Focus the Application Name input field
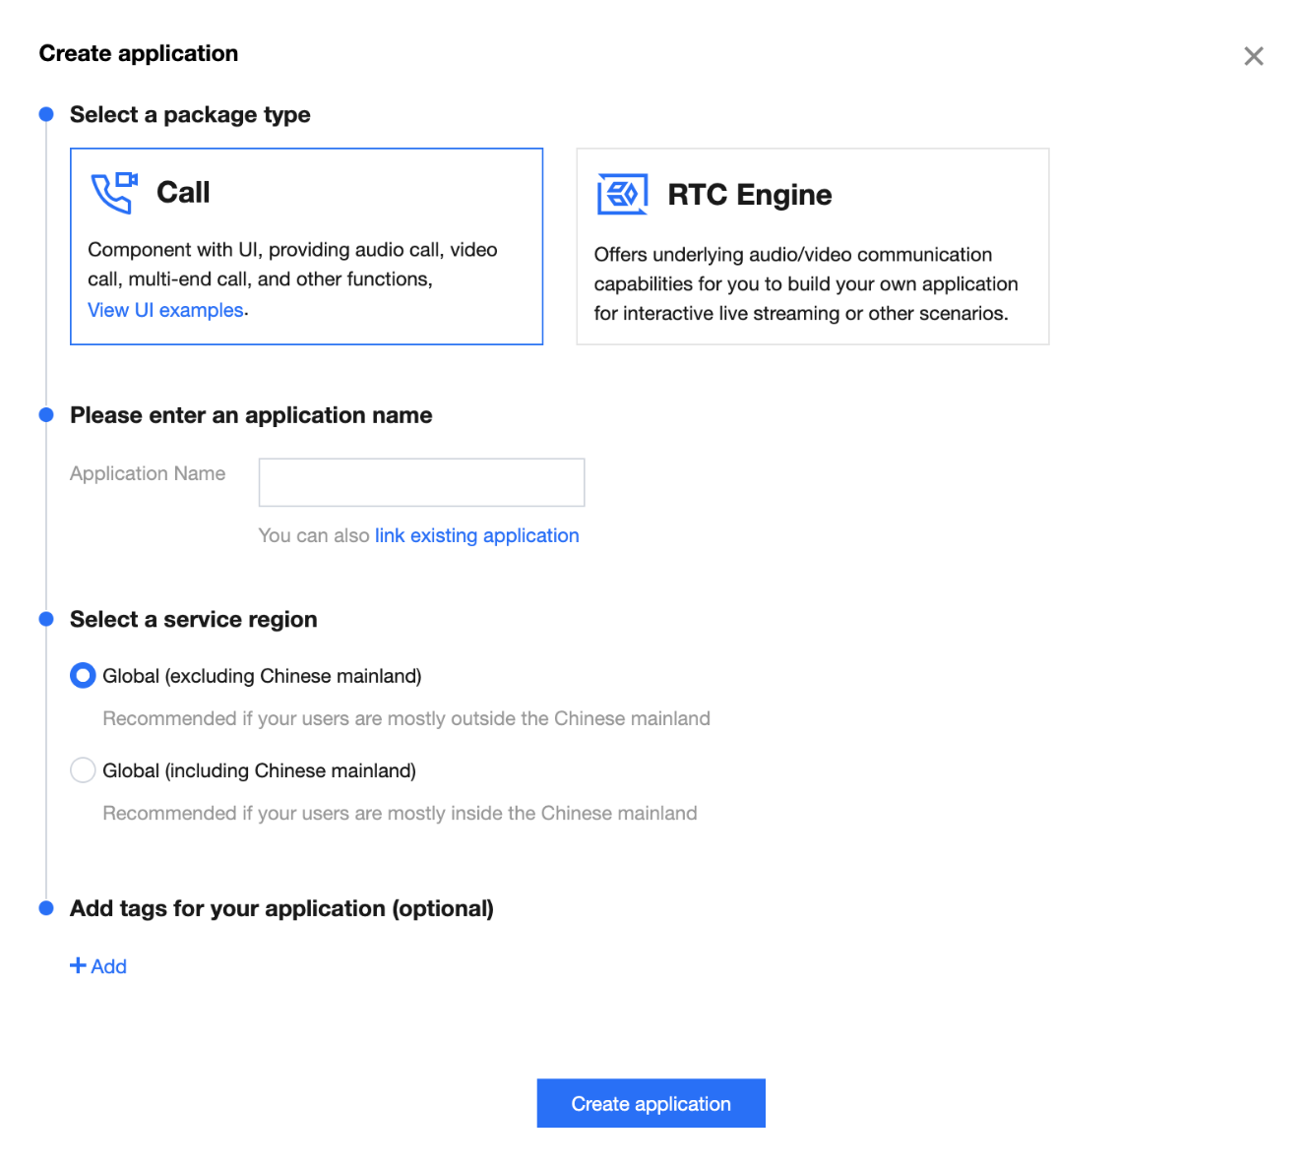The height and width of the screenshot is (1165, 1303). click(x=421, y=482)
